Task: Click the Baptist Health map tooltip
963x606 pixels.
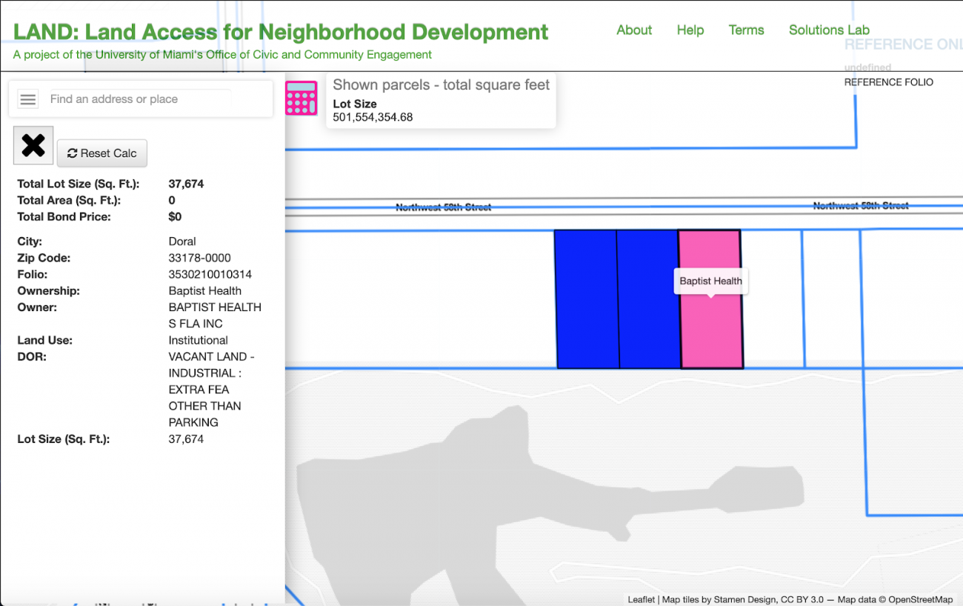Action: (711, 281)
